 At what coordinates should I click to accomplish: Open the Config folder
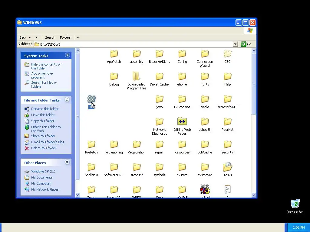pos(182,57)
